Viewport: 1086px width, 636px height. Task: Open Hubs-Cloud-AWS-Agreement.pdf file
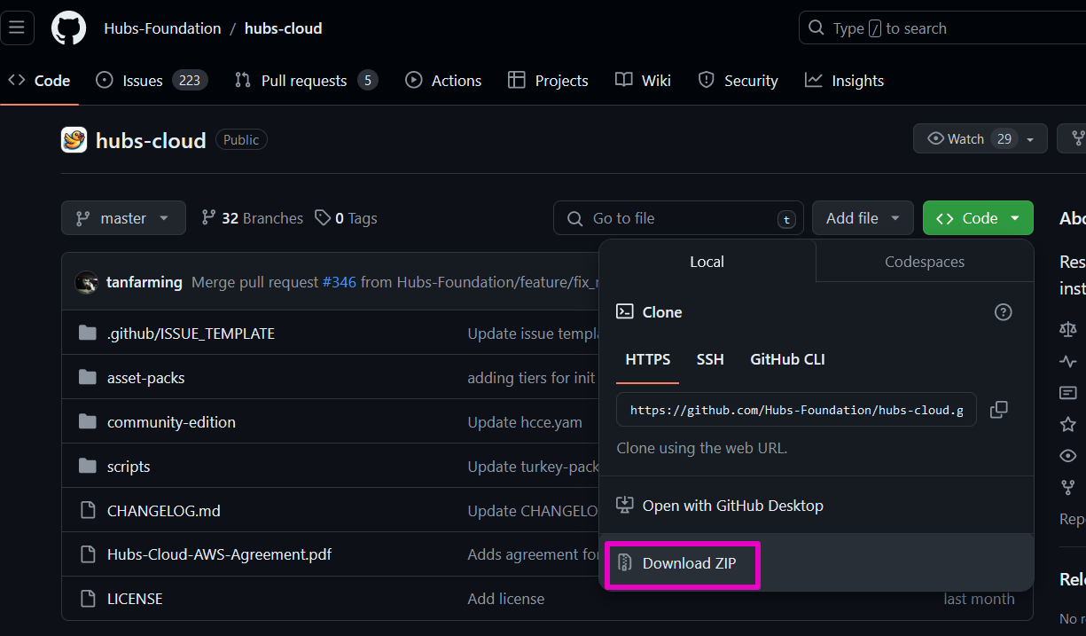click(x=220, y=554)
